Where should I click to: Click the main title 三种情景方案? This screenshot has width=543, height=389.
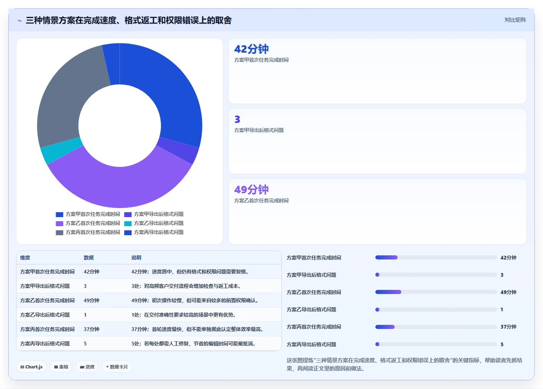(x=129, y=20)
